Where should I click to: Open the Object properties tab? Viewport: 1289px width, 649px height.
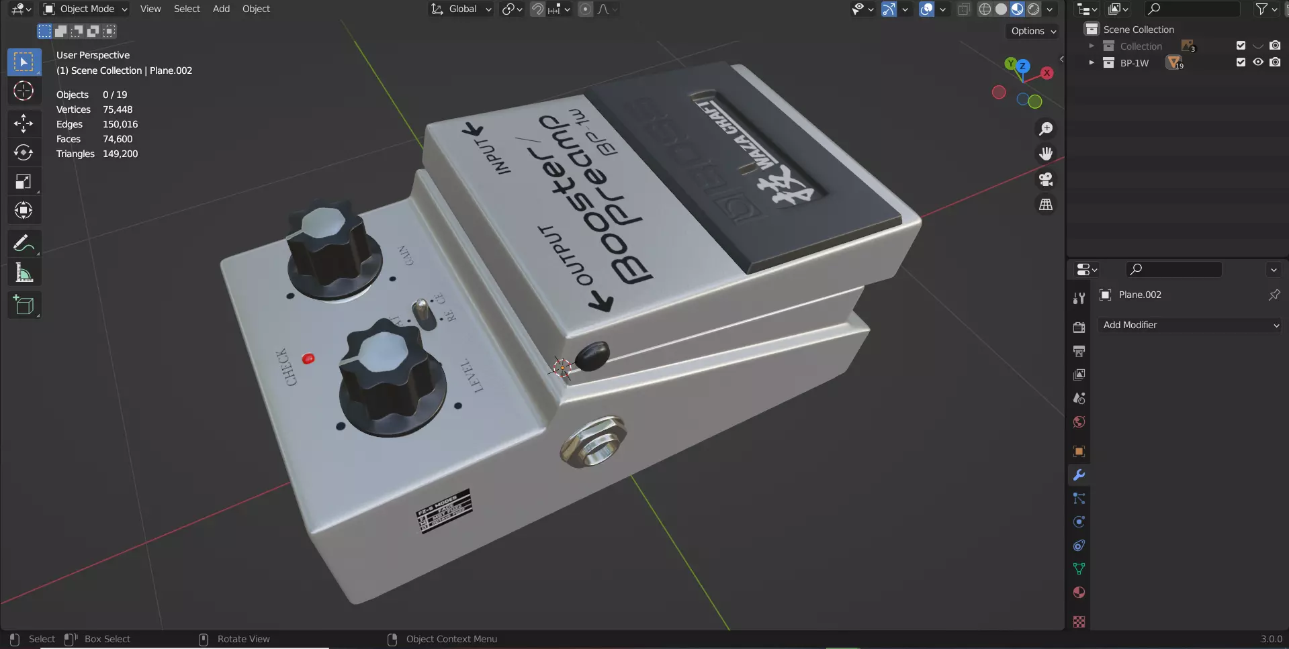(1079, 451)
